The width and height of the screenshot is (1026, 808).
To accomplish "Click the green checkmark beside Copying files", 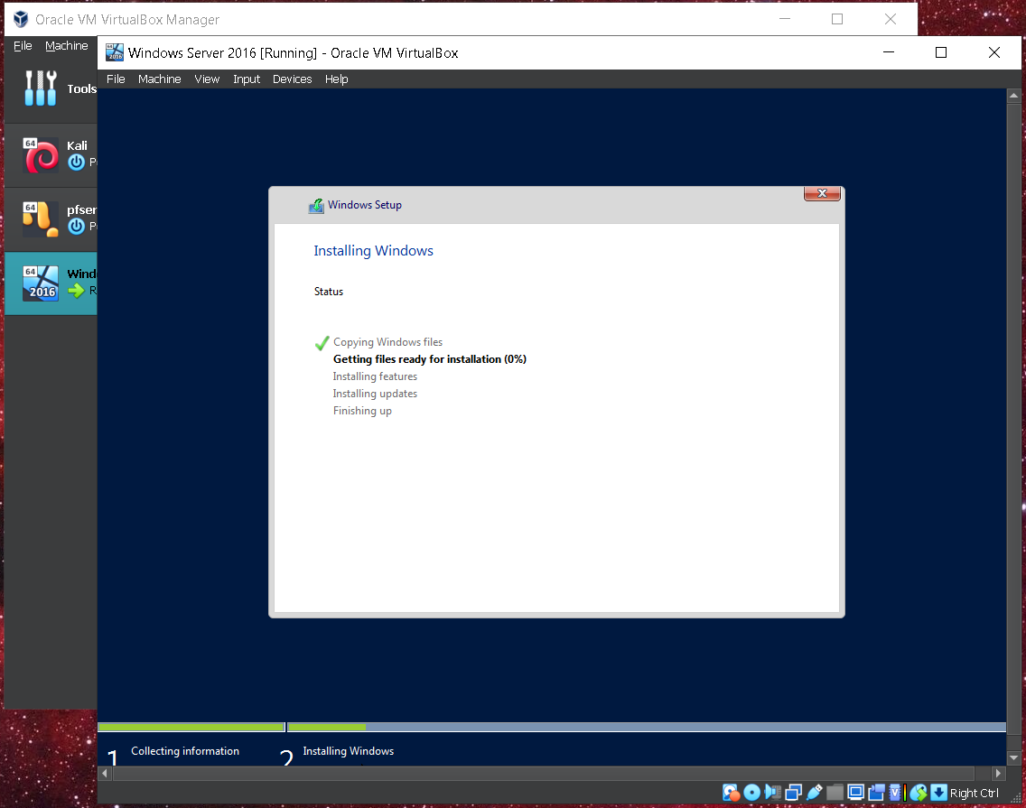I will click(x=322, y=343).
